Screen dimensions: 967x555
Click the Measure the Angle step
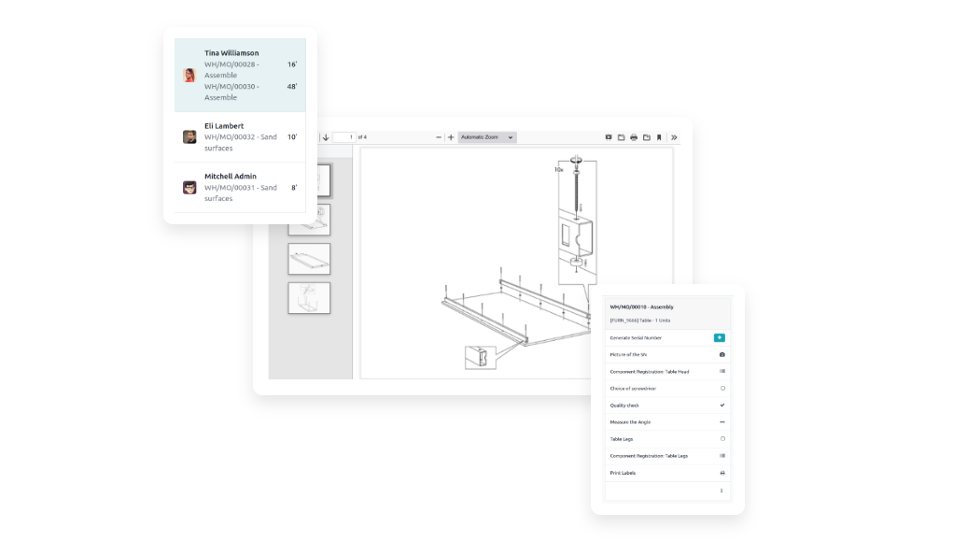point(630,422)
